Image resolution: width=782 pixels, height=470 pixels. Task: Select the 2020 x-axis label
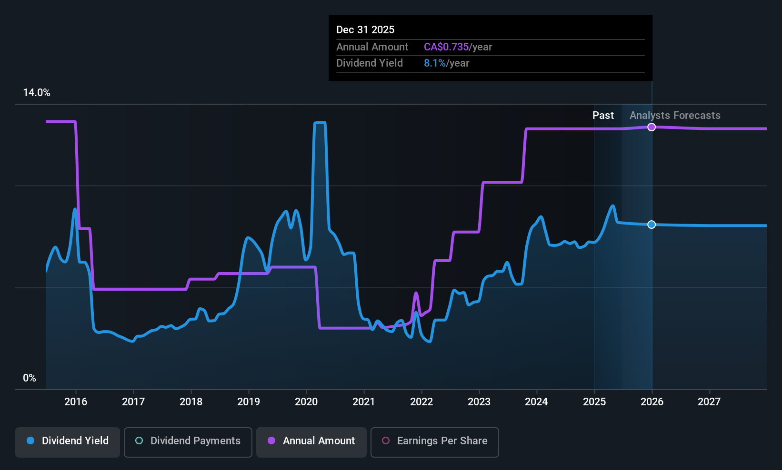click(x=306, y=402)
